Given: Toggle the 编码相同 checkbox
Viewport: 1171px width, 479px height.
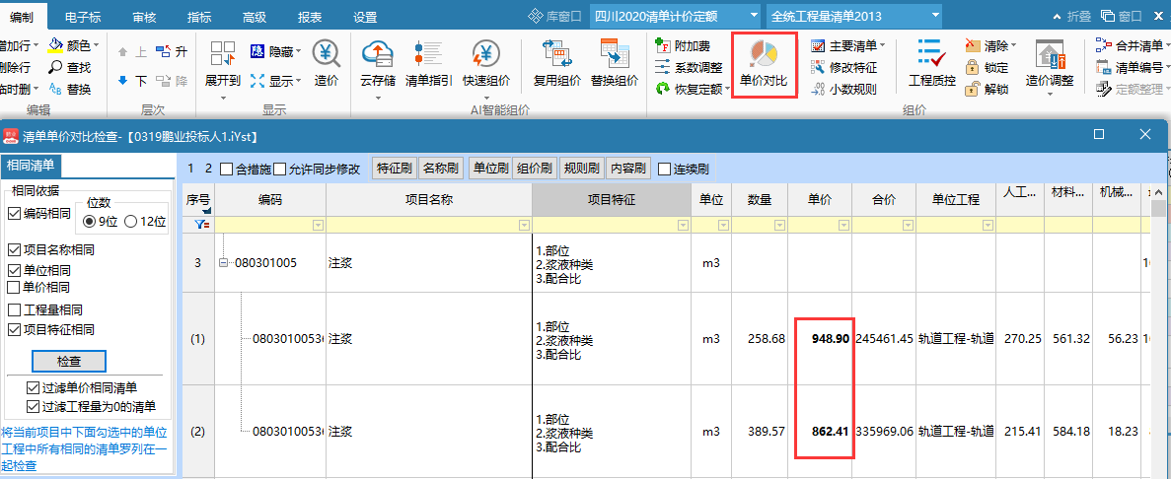Looking at the screenshot, I should pos(15,214).
